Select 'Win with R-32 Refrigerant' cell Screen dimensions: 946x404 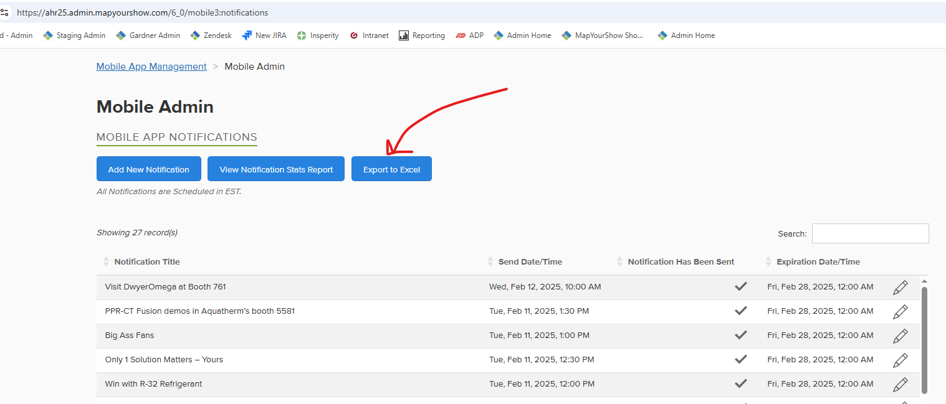(x=154, y=384)
